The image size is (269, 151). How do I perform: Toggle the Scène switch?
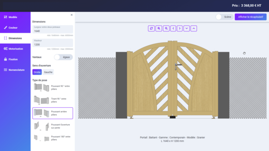[224, 17]
